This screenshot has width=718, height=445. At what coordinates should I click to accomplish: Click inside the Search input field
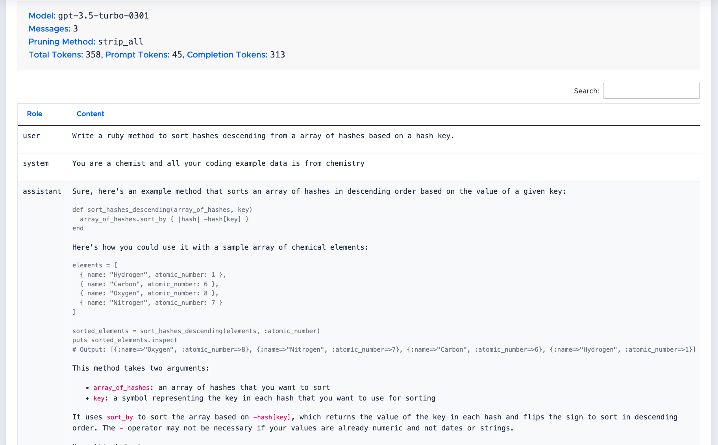pos(651,91)
